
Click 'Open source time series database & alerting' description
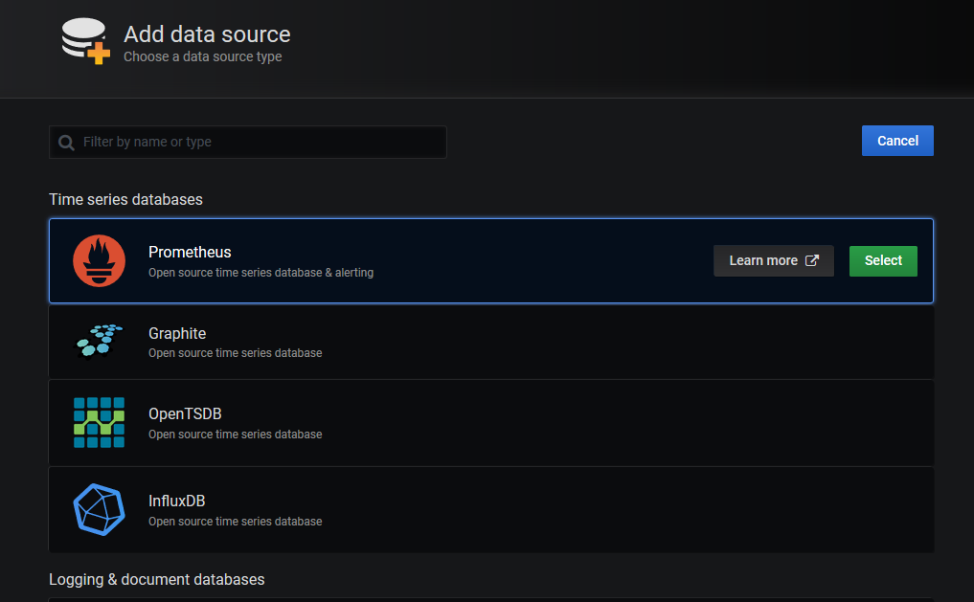(x=260, y=273)
